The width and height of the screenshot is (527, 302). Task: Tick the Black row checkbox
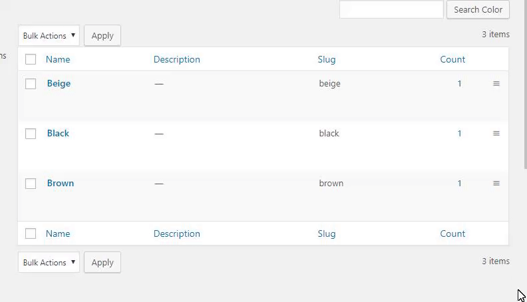(x=31, y=134)
